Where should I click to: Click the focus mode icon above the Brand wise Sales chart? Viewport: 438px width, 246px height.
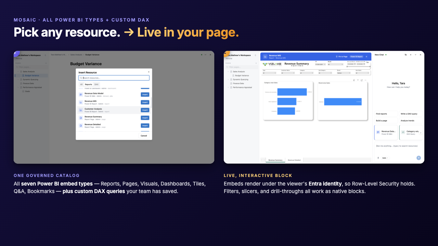point(362,80)
